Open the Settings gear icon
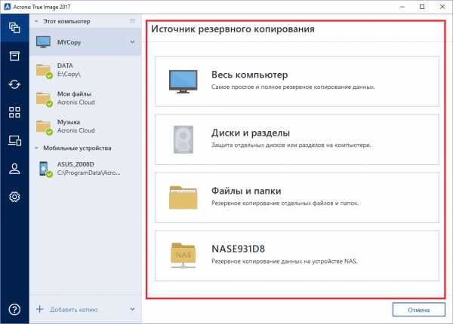The image size is (453, 324). 14,197
